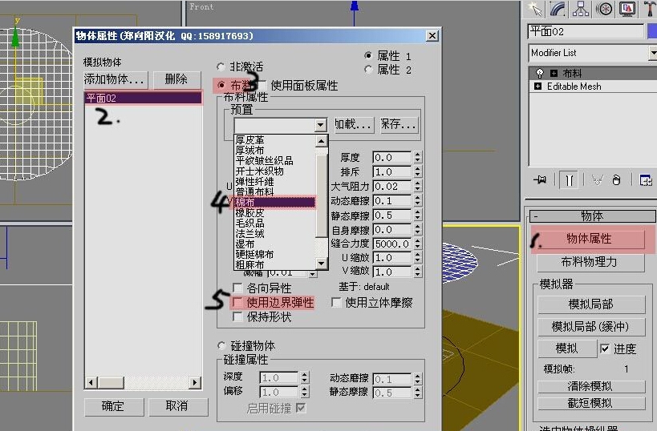The image size is (657, 431).
Task: Expand the 布料 modifier sub-objects
Action: pos(554,73)
